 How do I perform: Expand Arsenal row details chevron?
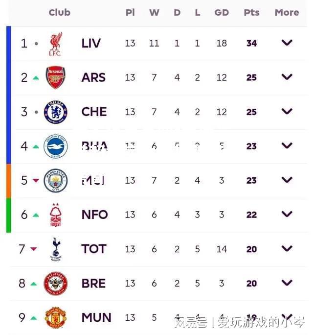[x=287, y=77]
